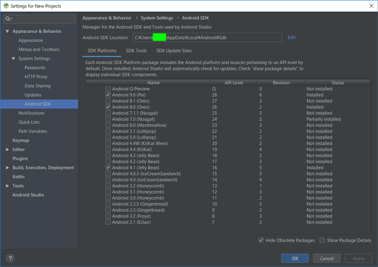Click the Apply button
The width and height of the screenshot is (378, 267).
[x=359, y=258]
